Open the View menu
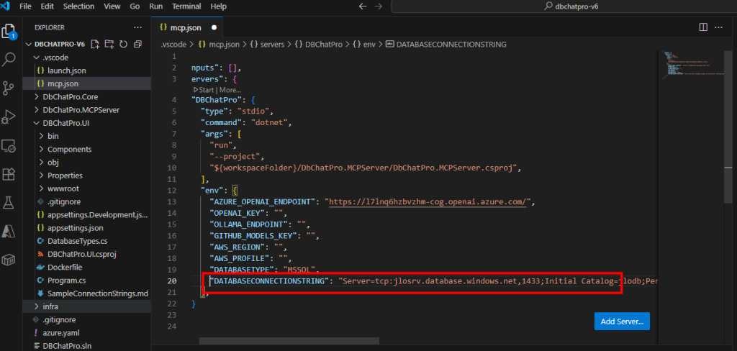The height and width of the screenshot is (351, 737). tap(112, 6)
